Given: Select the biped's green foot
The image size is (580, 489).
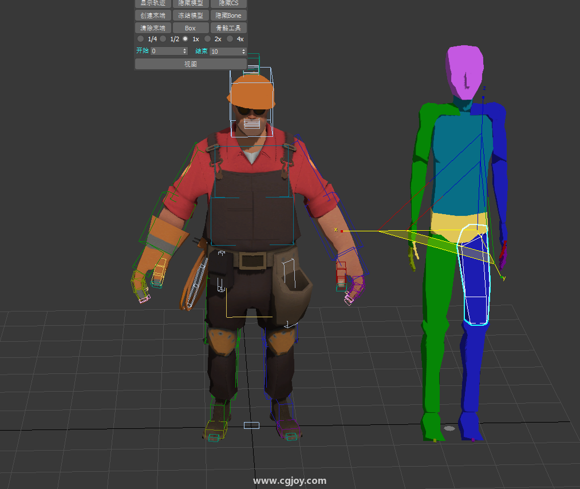Looking at the screenshot, I should [431, 427].
